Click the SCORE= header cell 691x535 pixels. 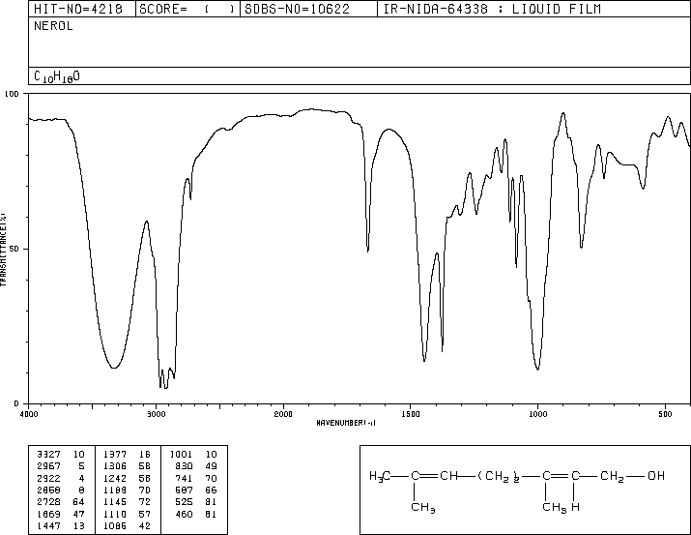pos(187,9)
